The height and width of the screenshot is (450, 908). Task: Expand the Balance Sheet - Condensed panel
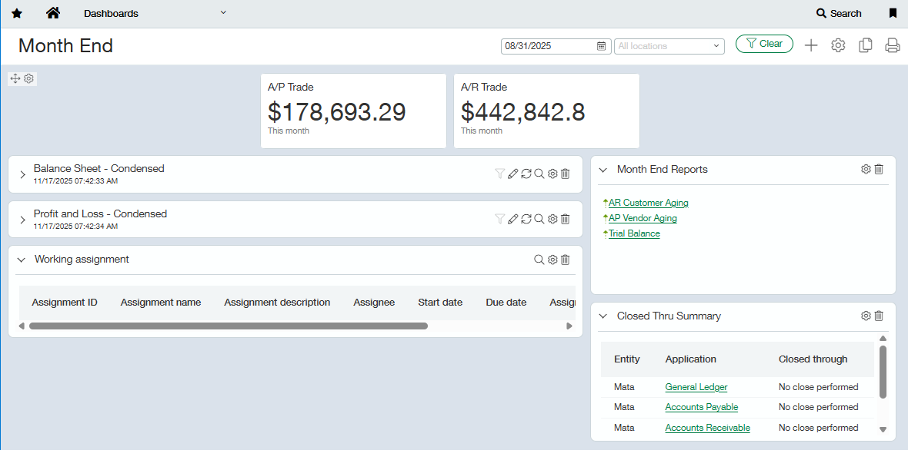[22, 174]
